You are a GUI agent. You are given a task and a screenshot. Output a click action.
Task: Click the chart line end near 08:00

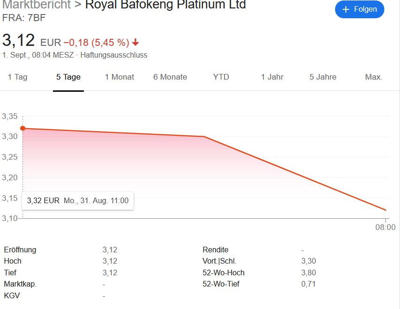click(x=385, y=210)
